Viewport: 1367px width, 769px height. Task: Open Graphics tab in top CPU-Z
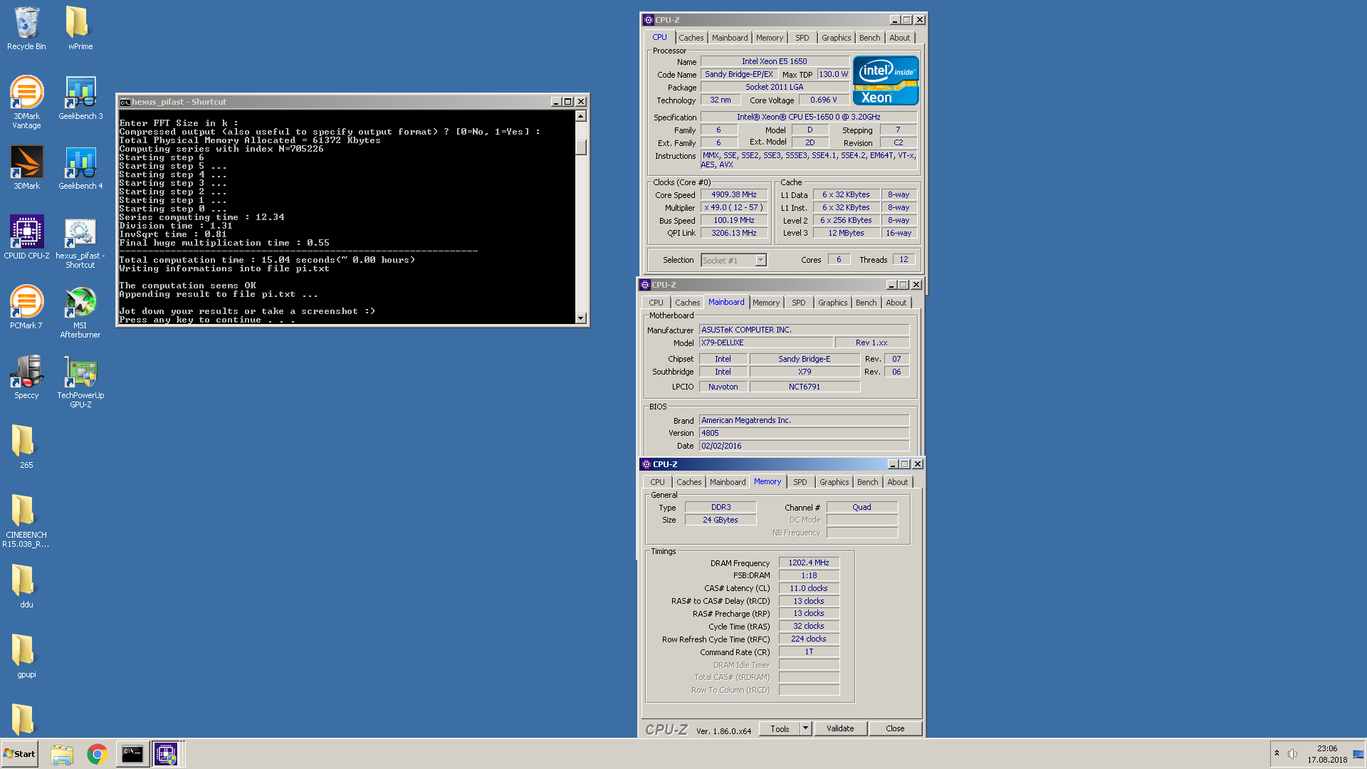point(836,38)
